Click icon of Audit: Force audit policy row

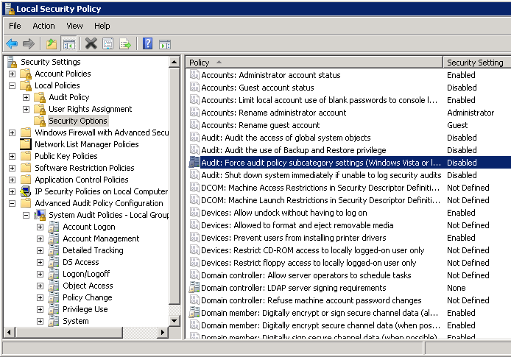tap(194, 162)
